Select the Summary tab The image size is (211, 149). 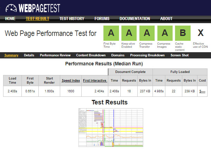click(x=11, y=55)
